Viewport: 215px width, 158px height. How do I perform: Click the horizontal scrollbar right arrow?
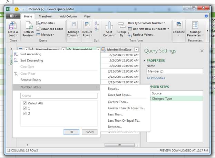click(137, 145)
